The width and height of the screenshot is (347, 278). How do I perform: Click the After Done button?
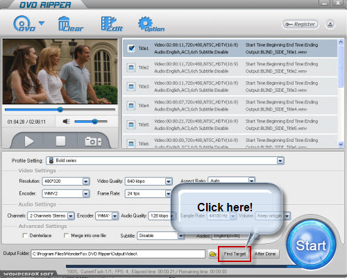tap(265, 254)
